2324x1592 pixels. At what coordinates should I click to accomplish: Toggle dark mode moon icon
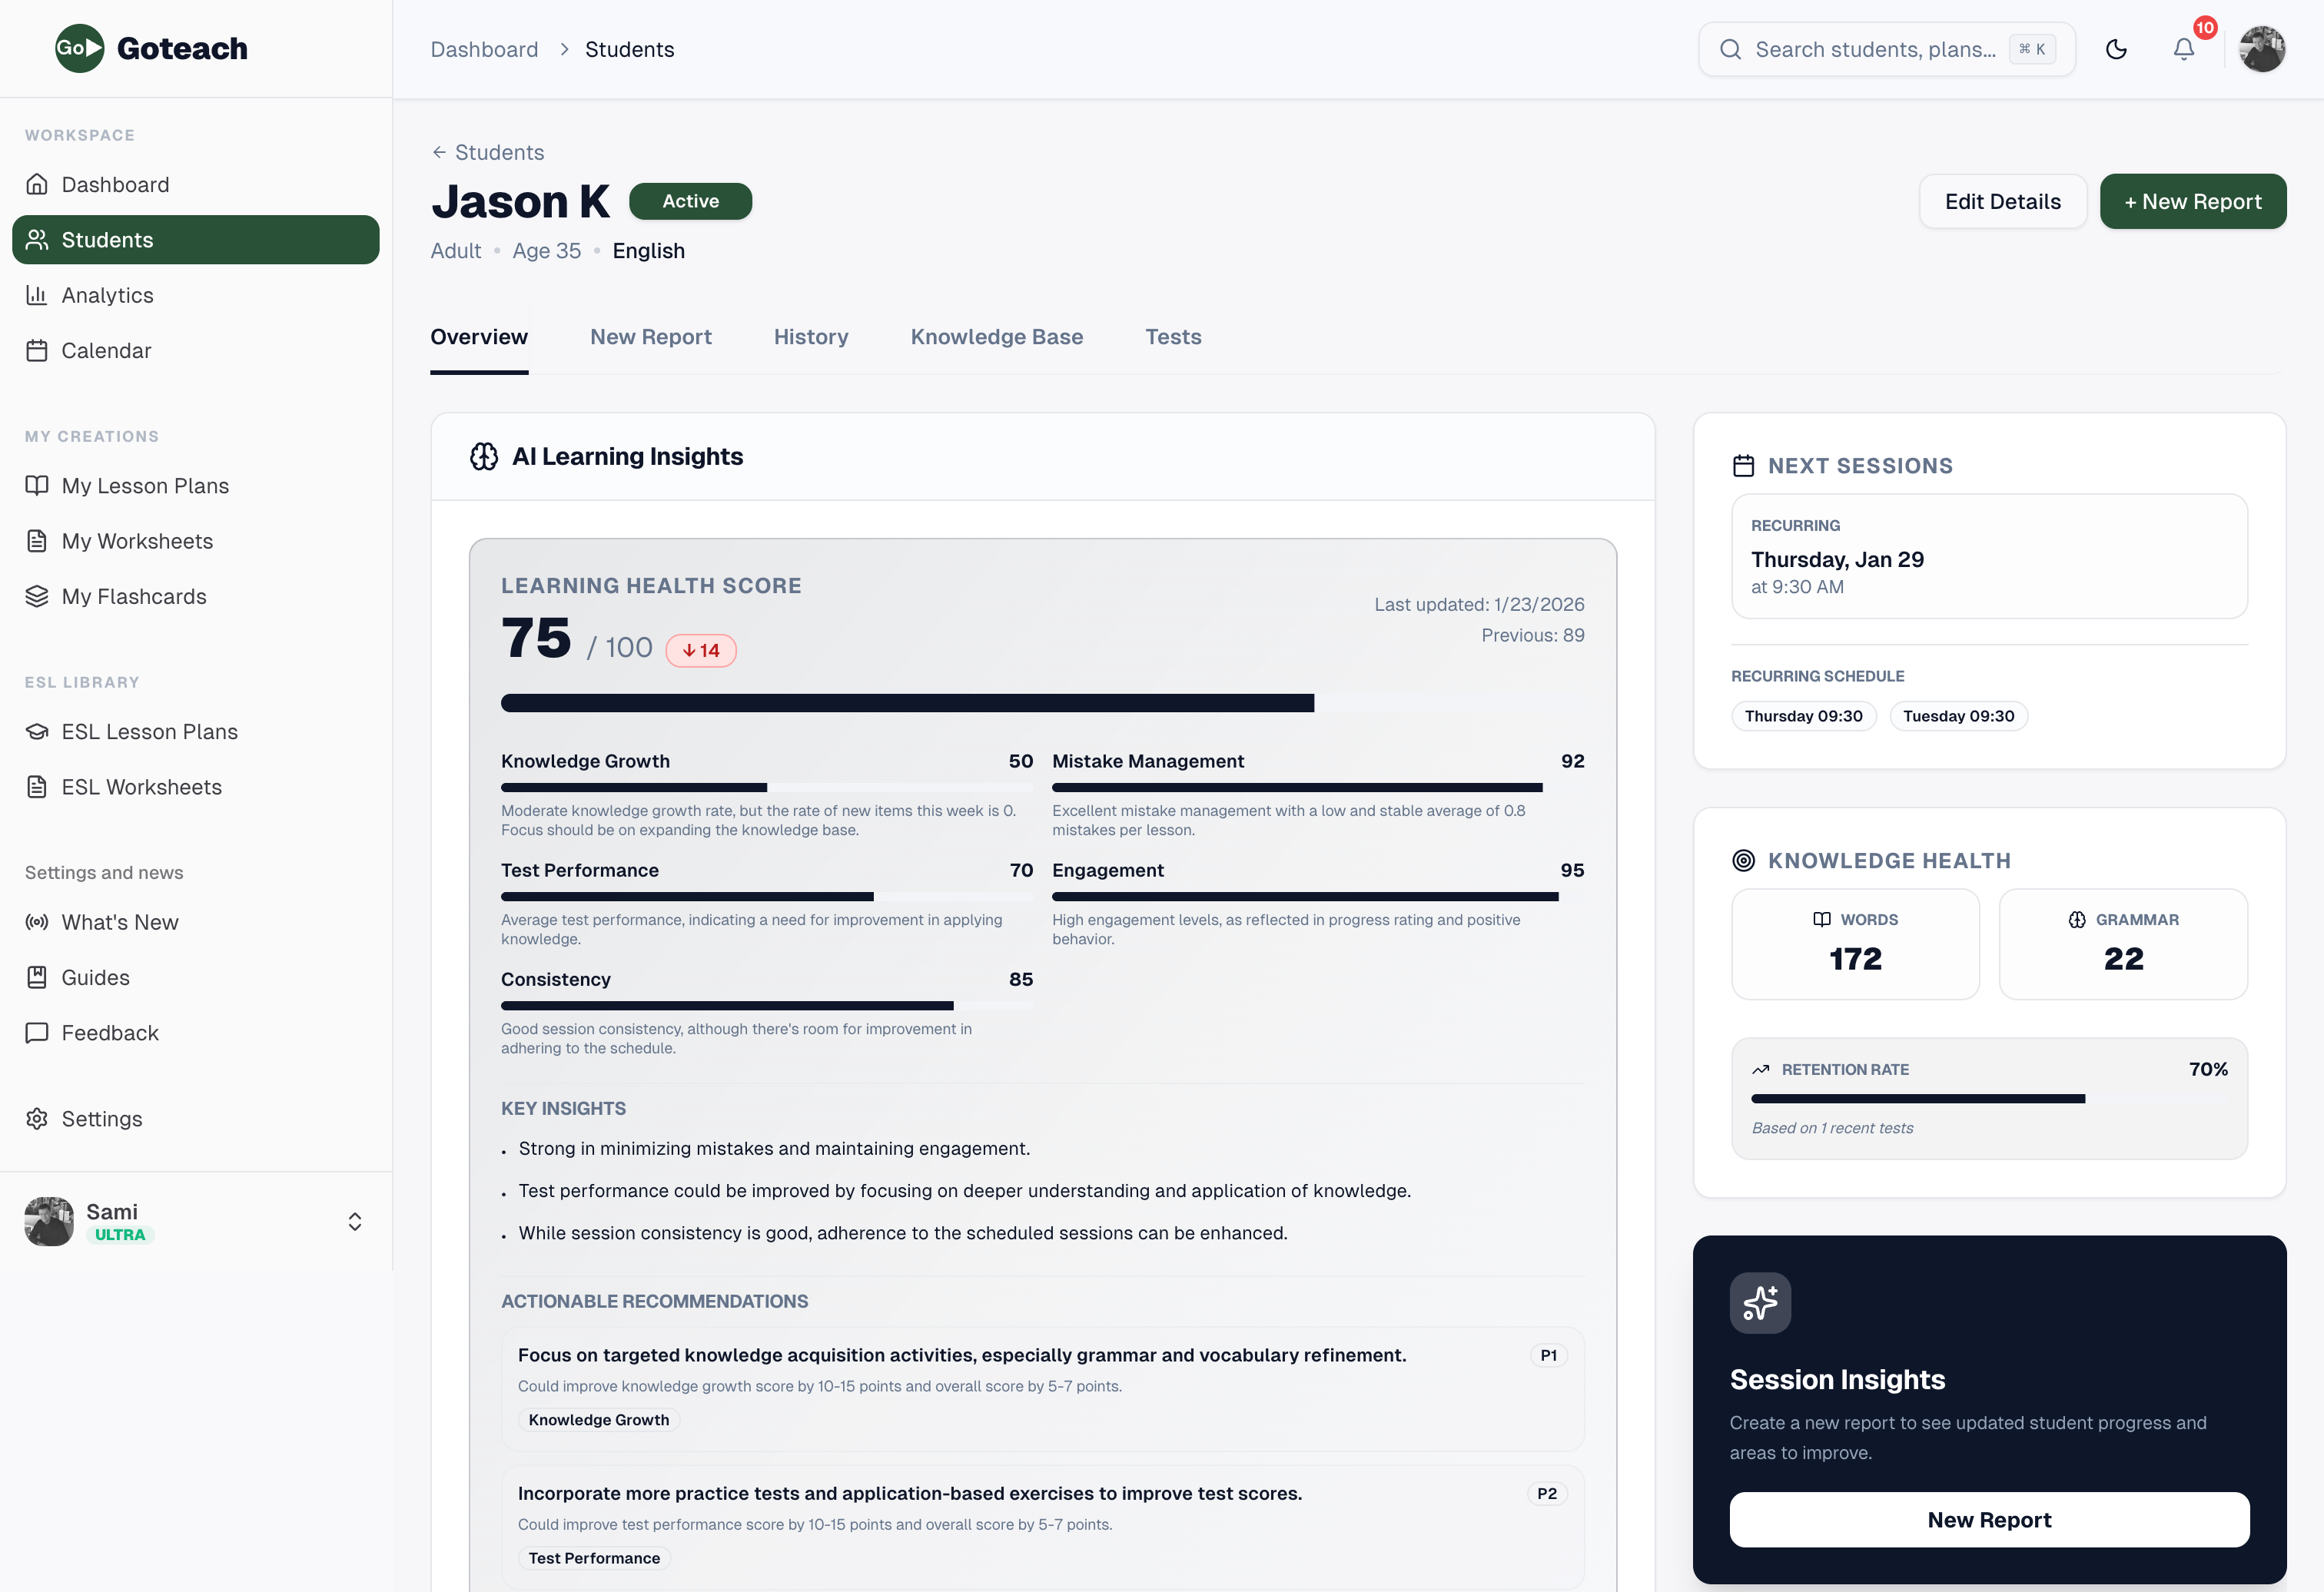point(2116,49)
